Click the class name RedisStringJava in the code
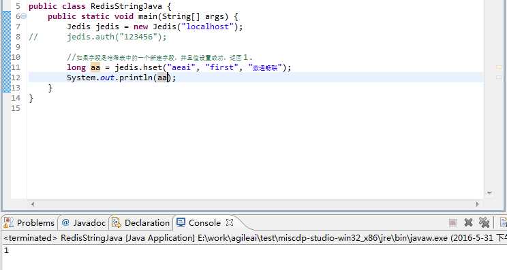Viewport: 507px width, 270px height. 126,6
